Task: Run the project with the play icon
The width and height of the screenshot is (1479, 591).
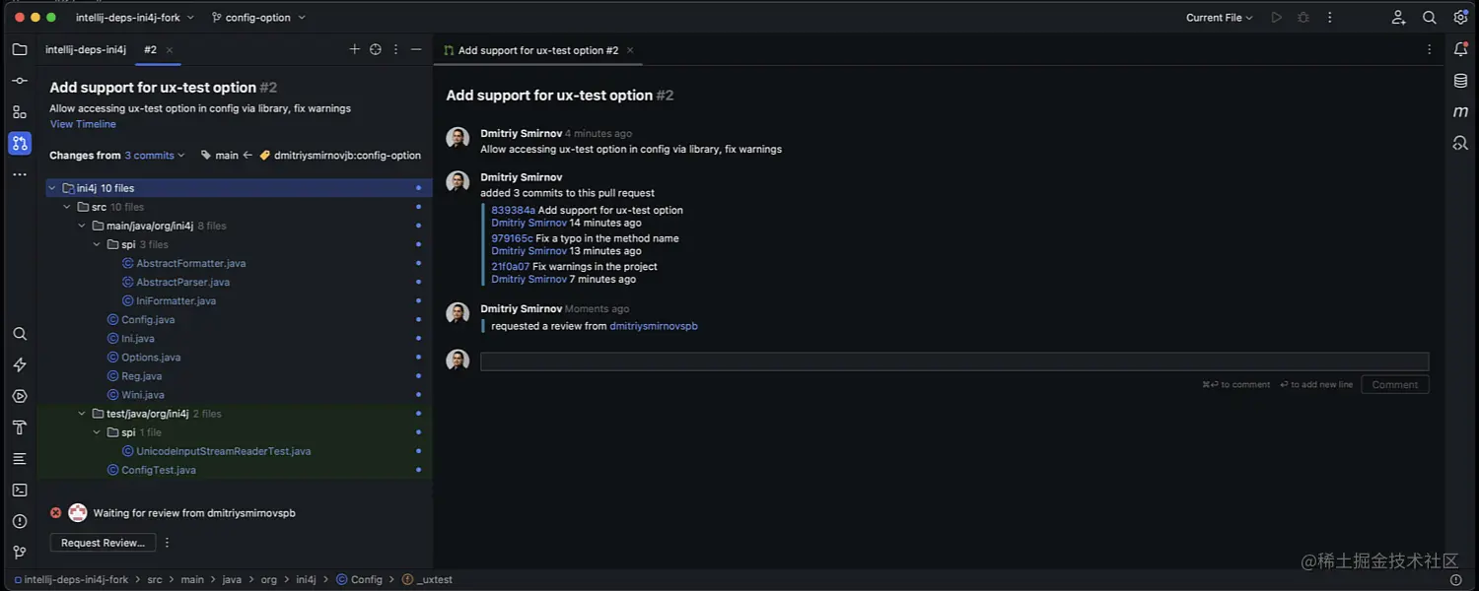Action: [1276, 17]
